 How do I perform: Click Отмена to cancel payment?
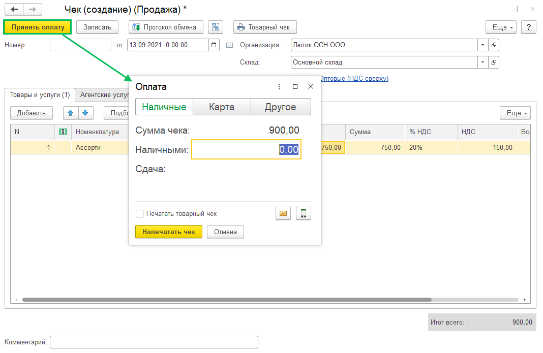pos(225,232)
